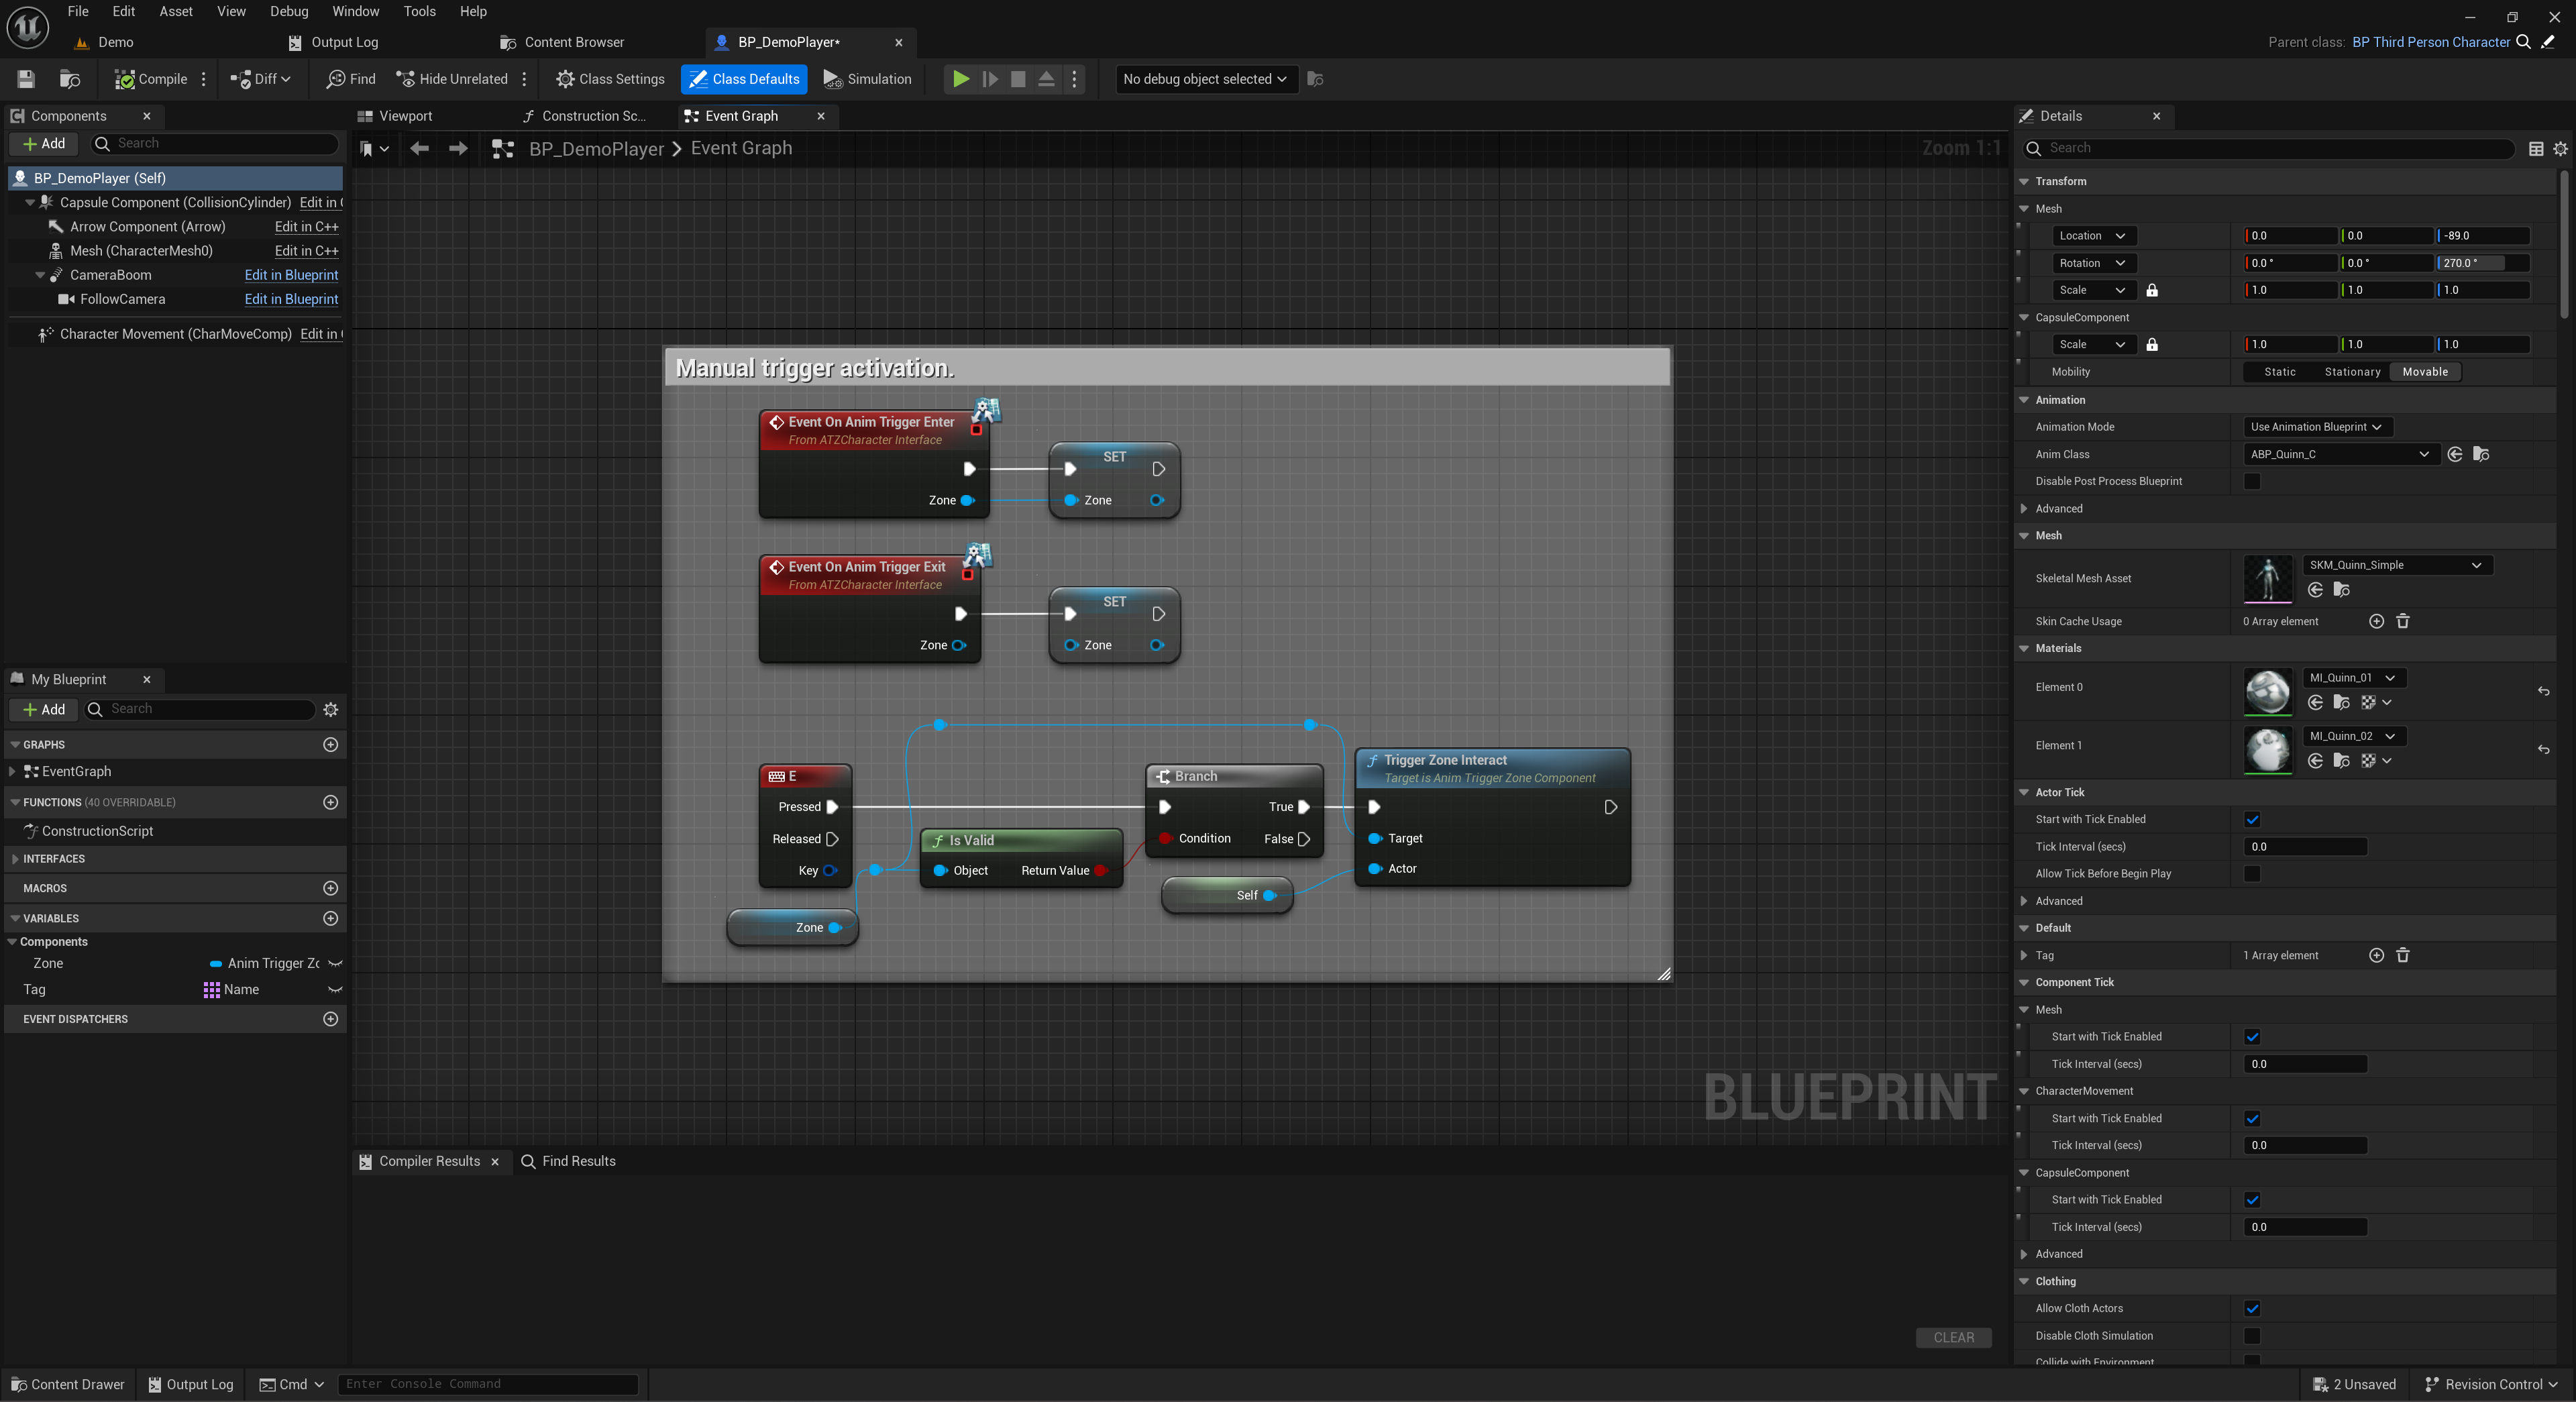Open Class Settings from the toolbar
Viewport: 2576px width, 1402px height.
[x=610, y=79]
